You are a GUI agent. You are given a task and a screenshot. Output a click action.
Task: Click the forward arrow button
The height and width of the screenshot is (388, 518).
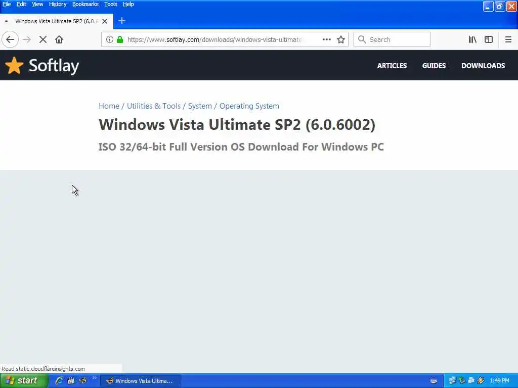(x=27, y=39)
